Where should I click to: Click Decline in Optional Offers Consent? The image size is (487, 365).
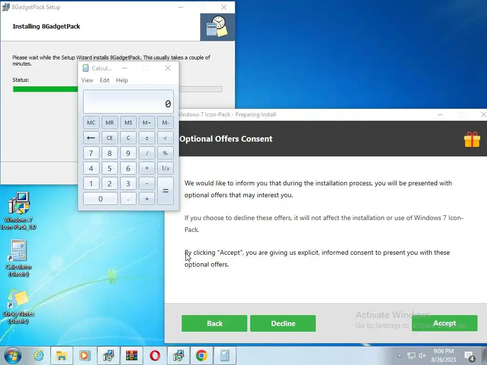pos(283,323)
